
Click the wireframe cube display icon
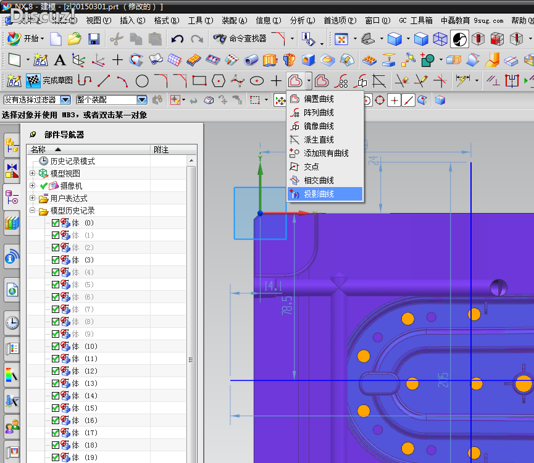pyautogui.click(x=440, y=39)
